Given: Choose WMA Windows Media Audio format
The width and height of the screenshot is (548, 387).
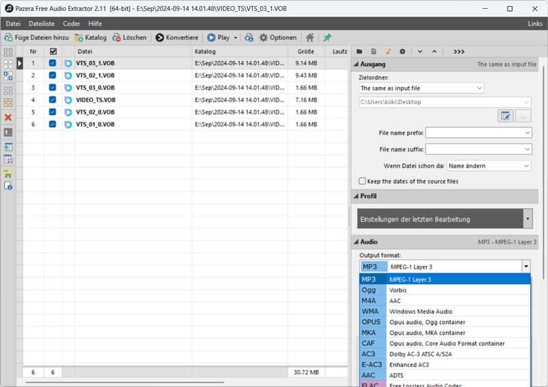Looking at the screenshot, I should pyautogui.click(x=445, y=311).
